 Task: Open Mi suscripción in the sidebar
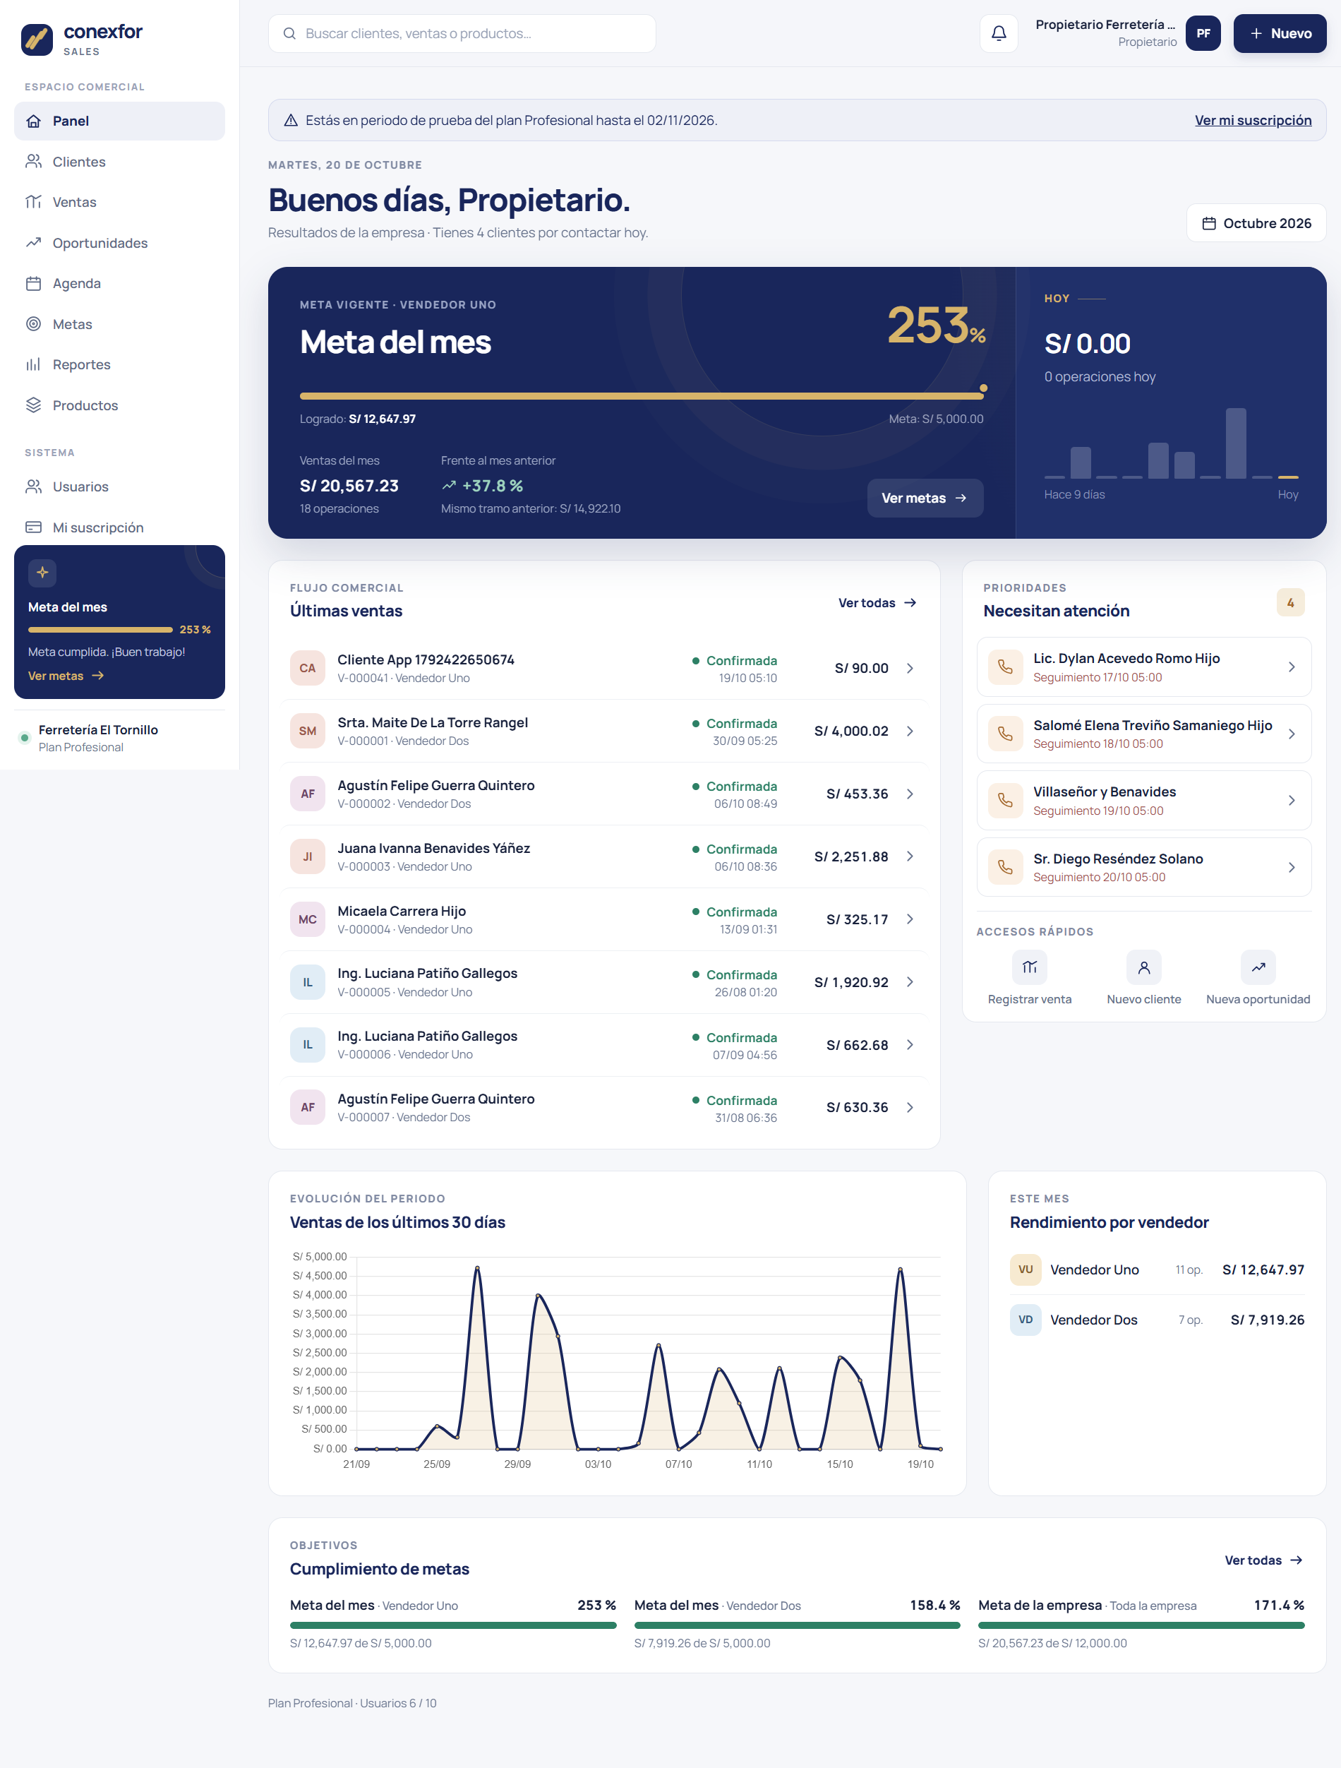click(x=119, y=527)
